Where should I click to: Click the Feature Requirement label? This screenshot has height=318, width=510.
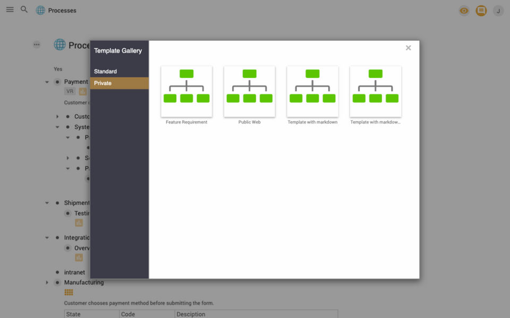coord(186,122)
